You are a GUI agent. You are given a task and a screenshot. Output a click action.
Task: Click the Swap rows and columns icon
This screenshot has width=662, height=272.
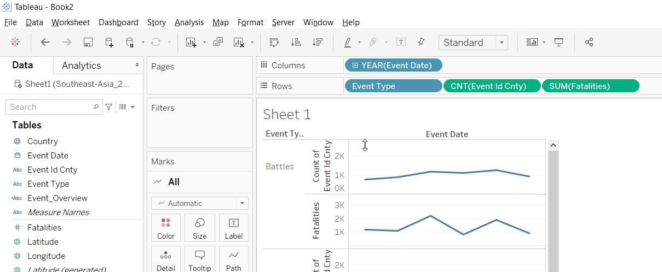[274, 43]
